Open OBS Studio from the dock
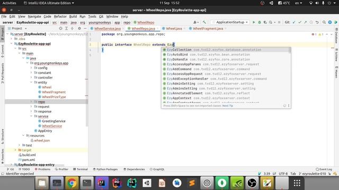 pyautogui.click(x=252, y=183)
